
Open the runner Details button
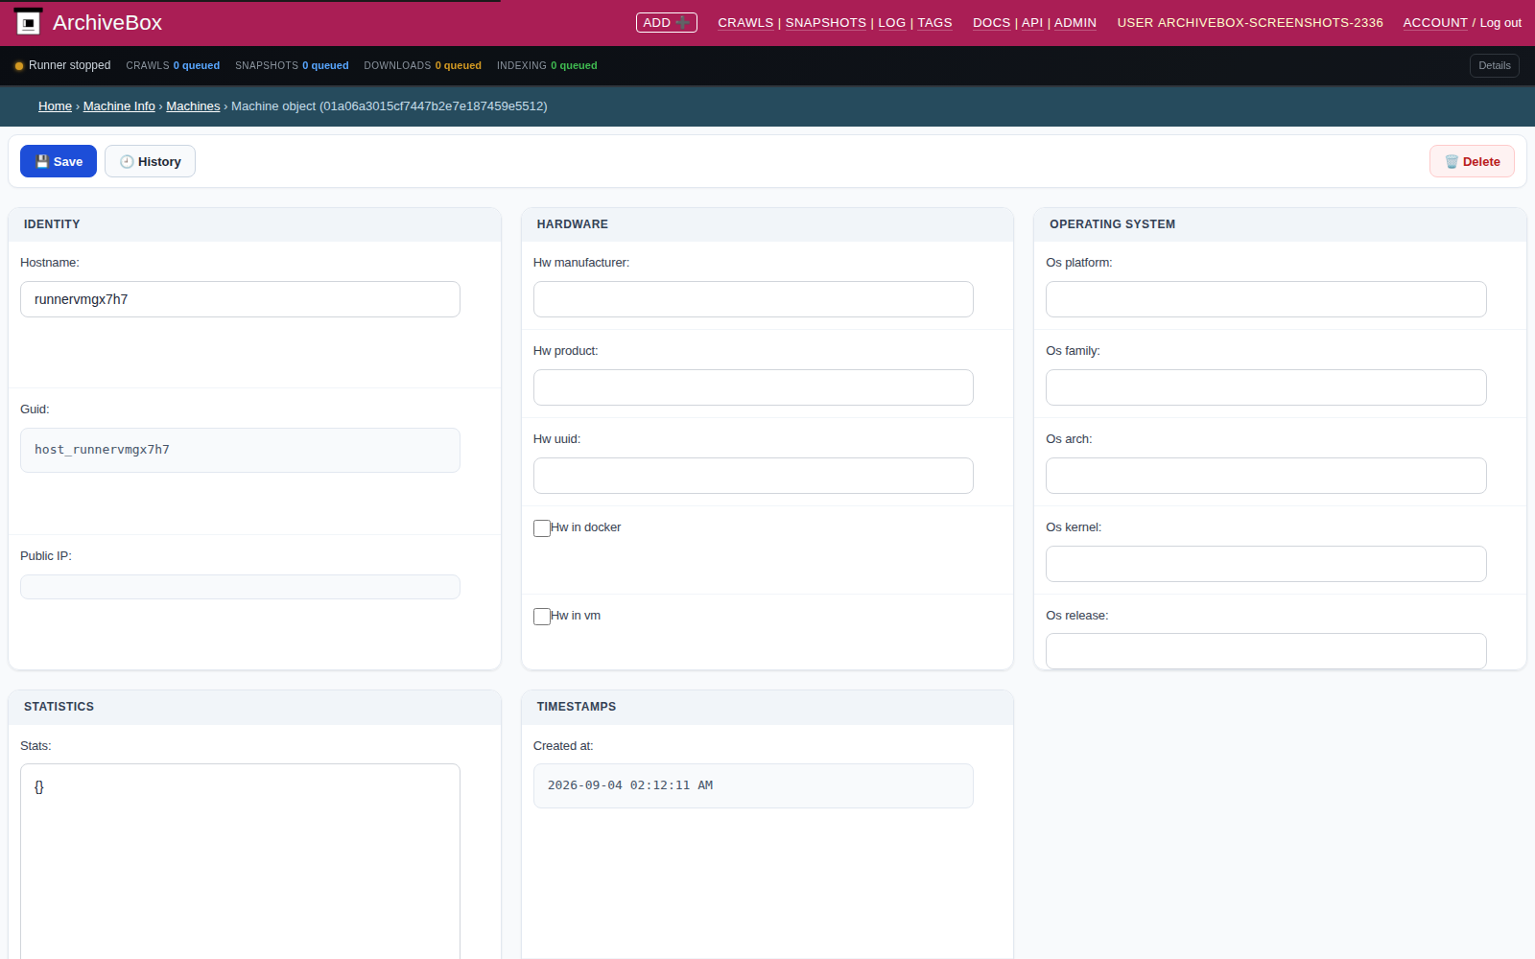1494,65
